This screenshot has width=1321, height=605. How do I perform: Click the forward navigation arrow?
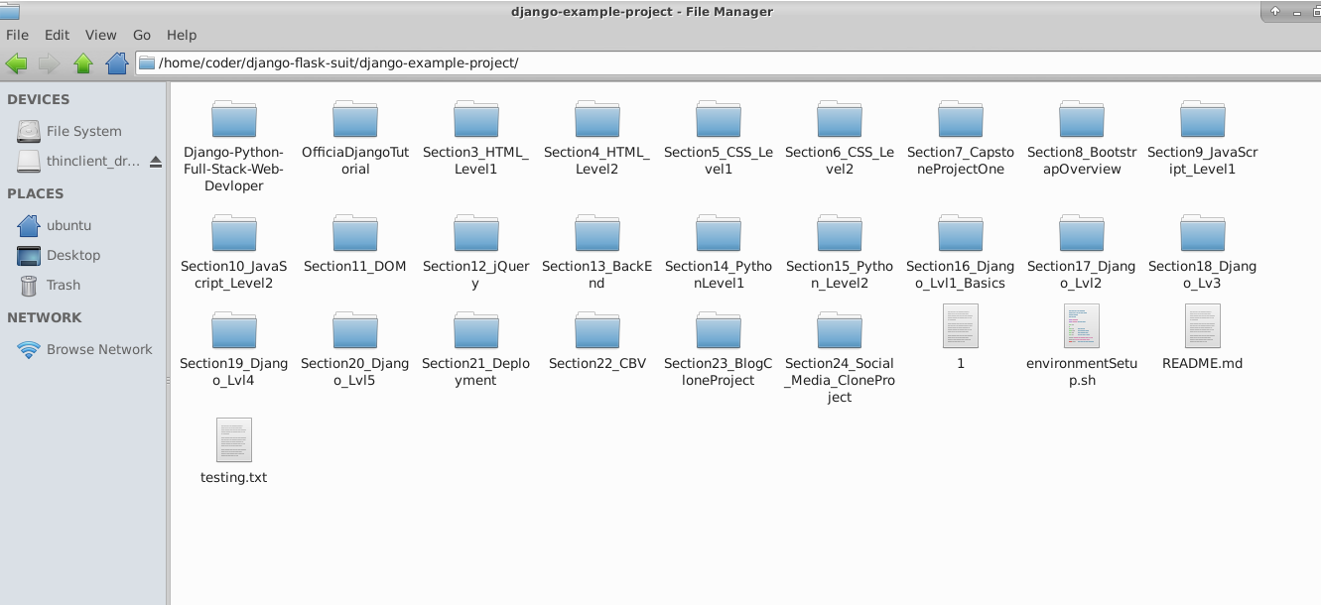[49, 63]
